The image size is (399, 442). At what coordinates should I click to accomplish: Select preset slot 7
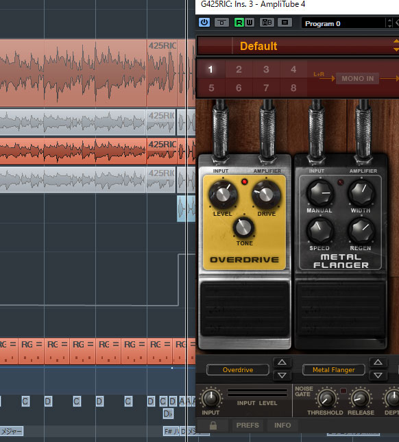click(x=266, y=88)
